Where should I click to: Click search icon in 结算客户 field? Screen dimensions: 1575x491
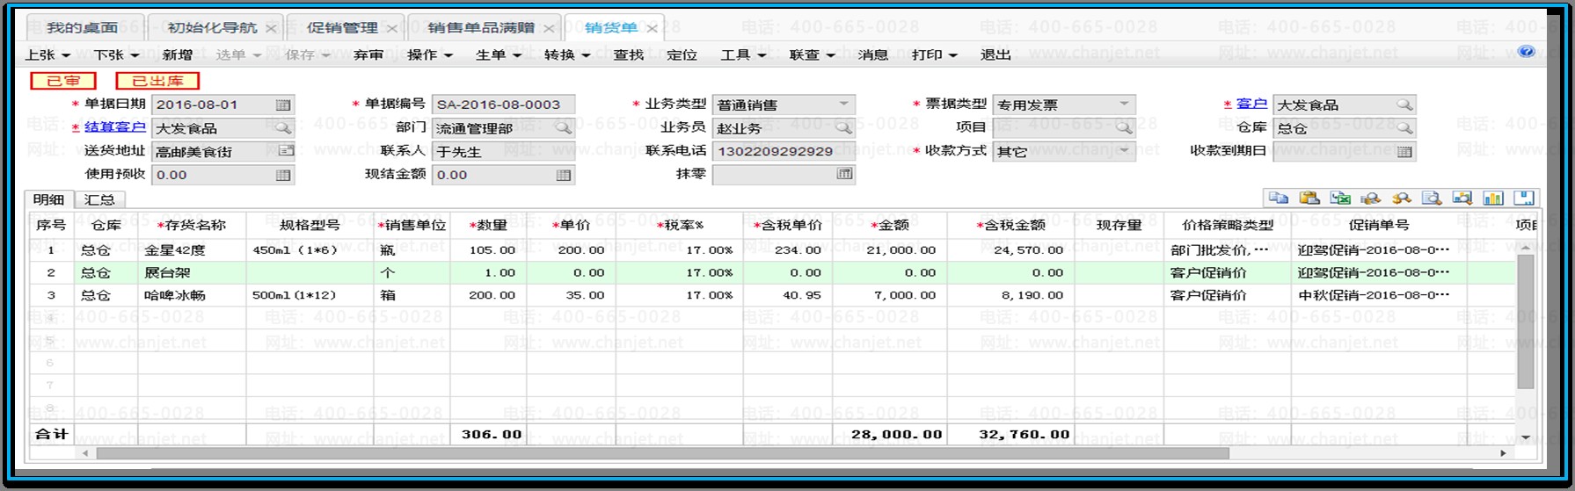tap(283, 128)
